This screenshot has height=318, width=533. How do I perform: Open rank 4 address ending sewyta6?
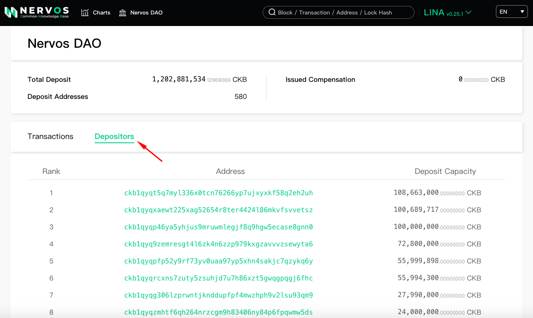click(x=218, y=244)
